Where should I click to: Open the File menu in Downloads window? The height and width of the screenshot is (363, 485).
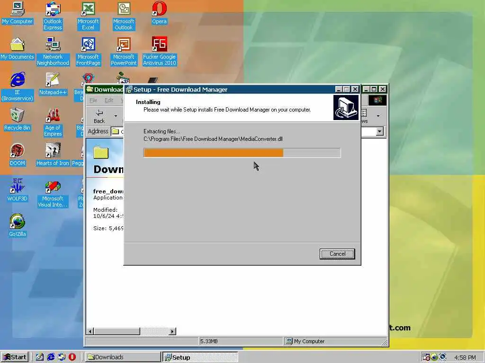coord(93,100)
